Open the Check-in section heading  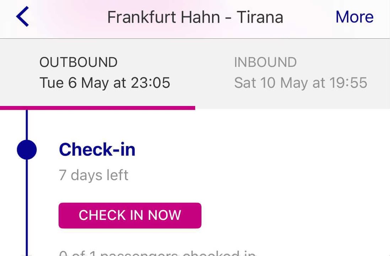pyautogui.click(x=97, y=149)
